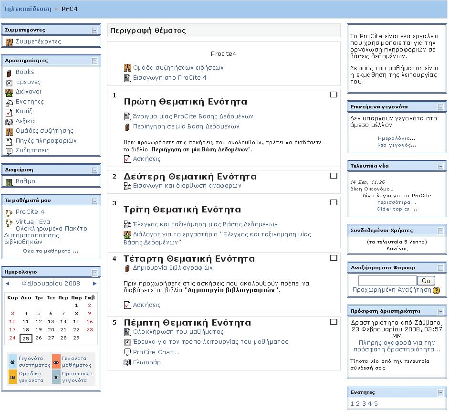Click the Πηγές πληροφοριών document icon

(x=9, y=141)
